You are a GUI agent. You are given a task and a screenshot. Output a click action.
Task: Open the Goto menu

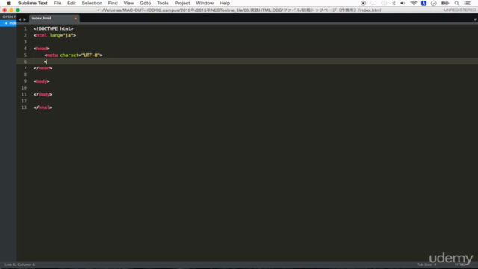[x=146, y=3]
